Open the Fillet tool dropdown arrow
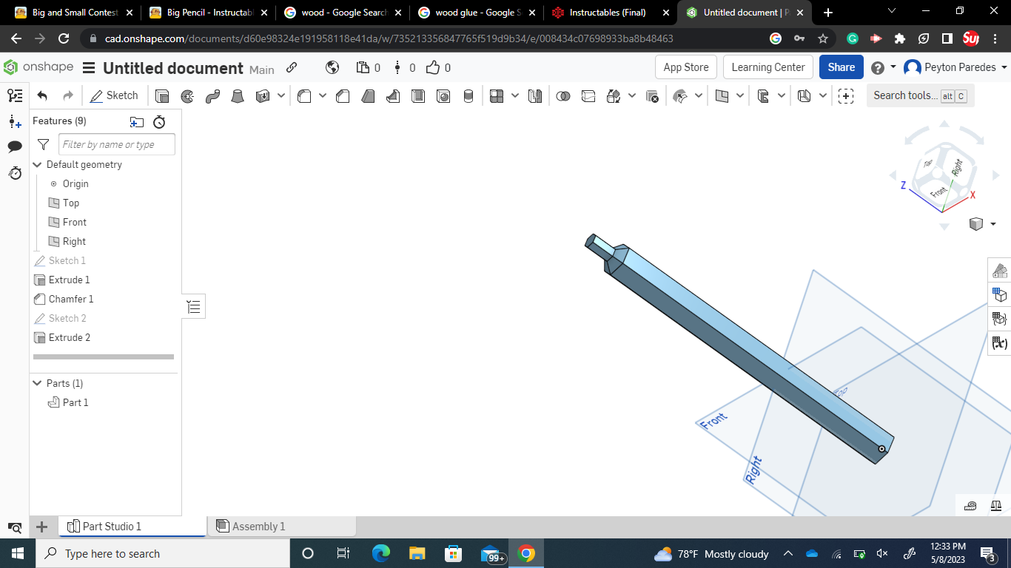This screenshot has height=568, width=1011. pyautogui.click(x=323, y=95)
